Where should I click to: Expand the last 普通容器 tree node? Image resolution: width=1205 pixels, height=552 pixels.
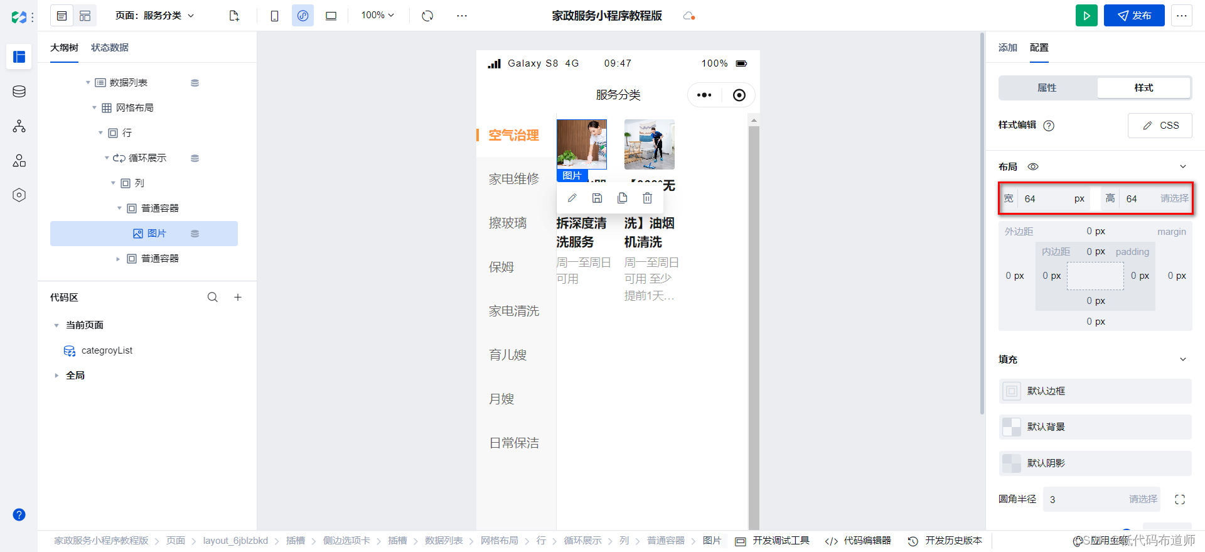[118, 259]
